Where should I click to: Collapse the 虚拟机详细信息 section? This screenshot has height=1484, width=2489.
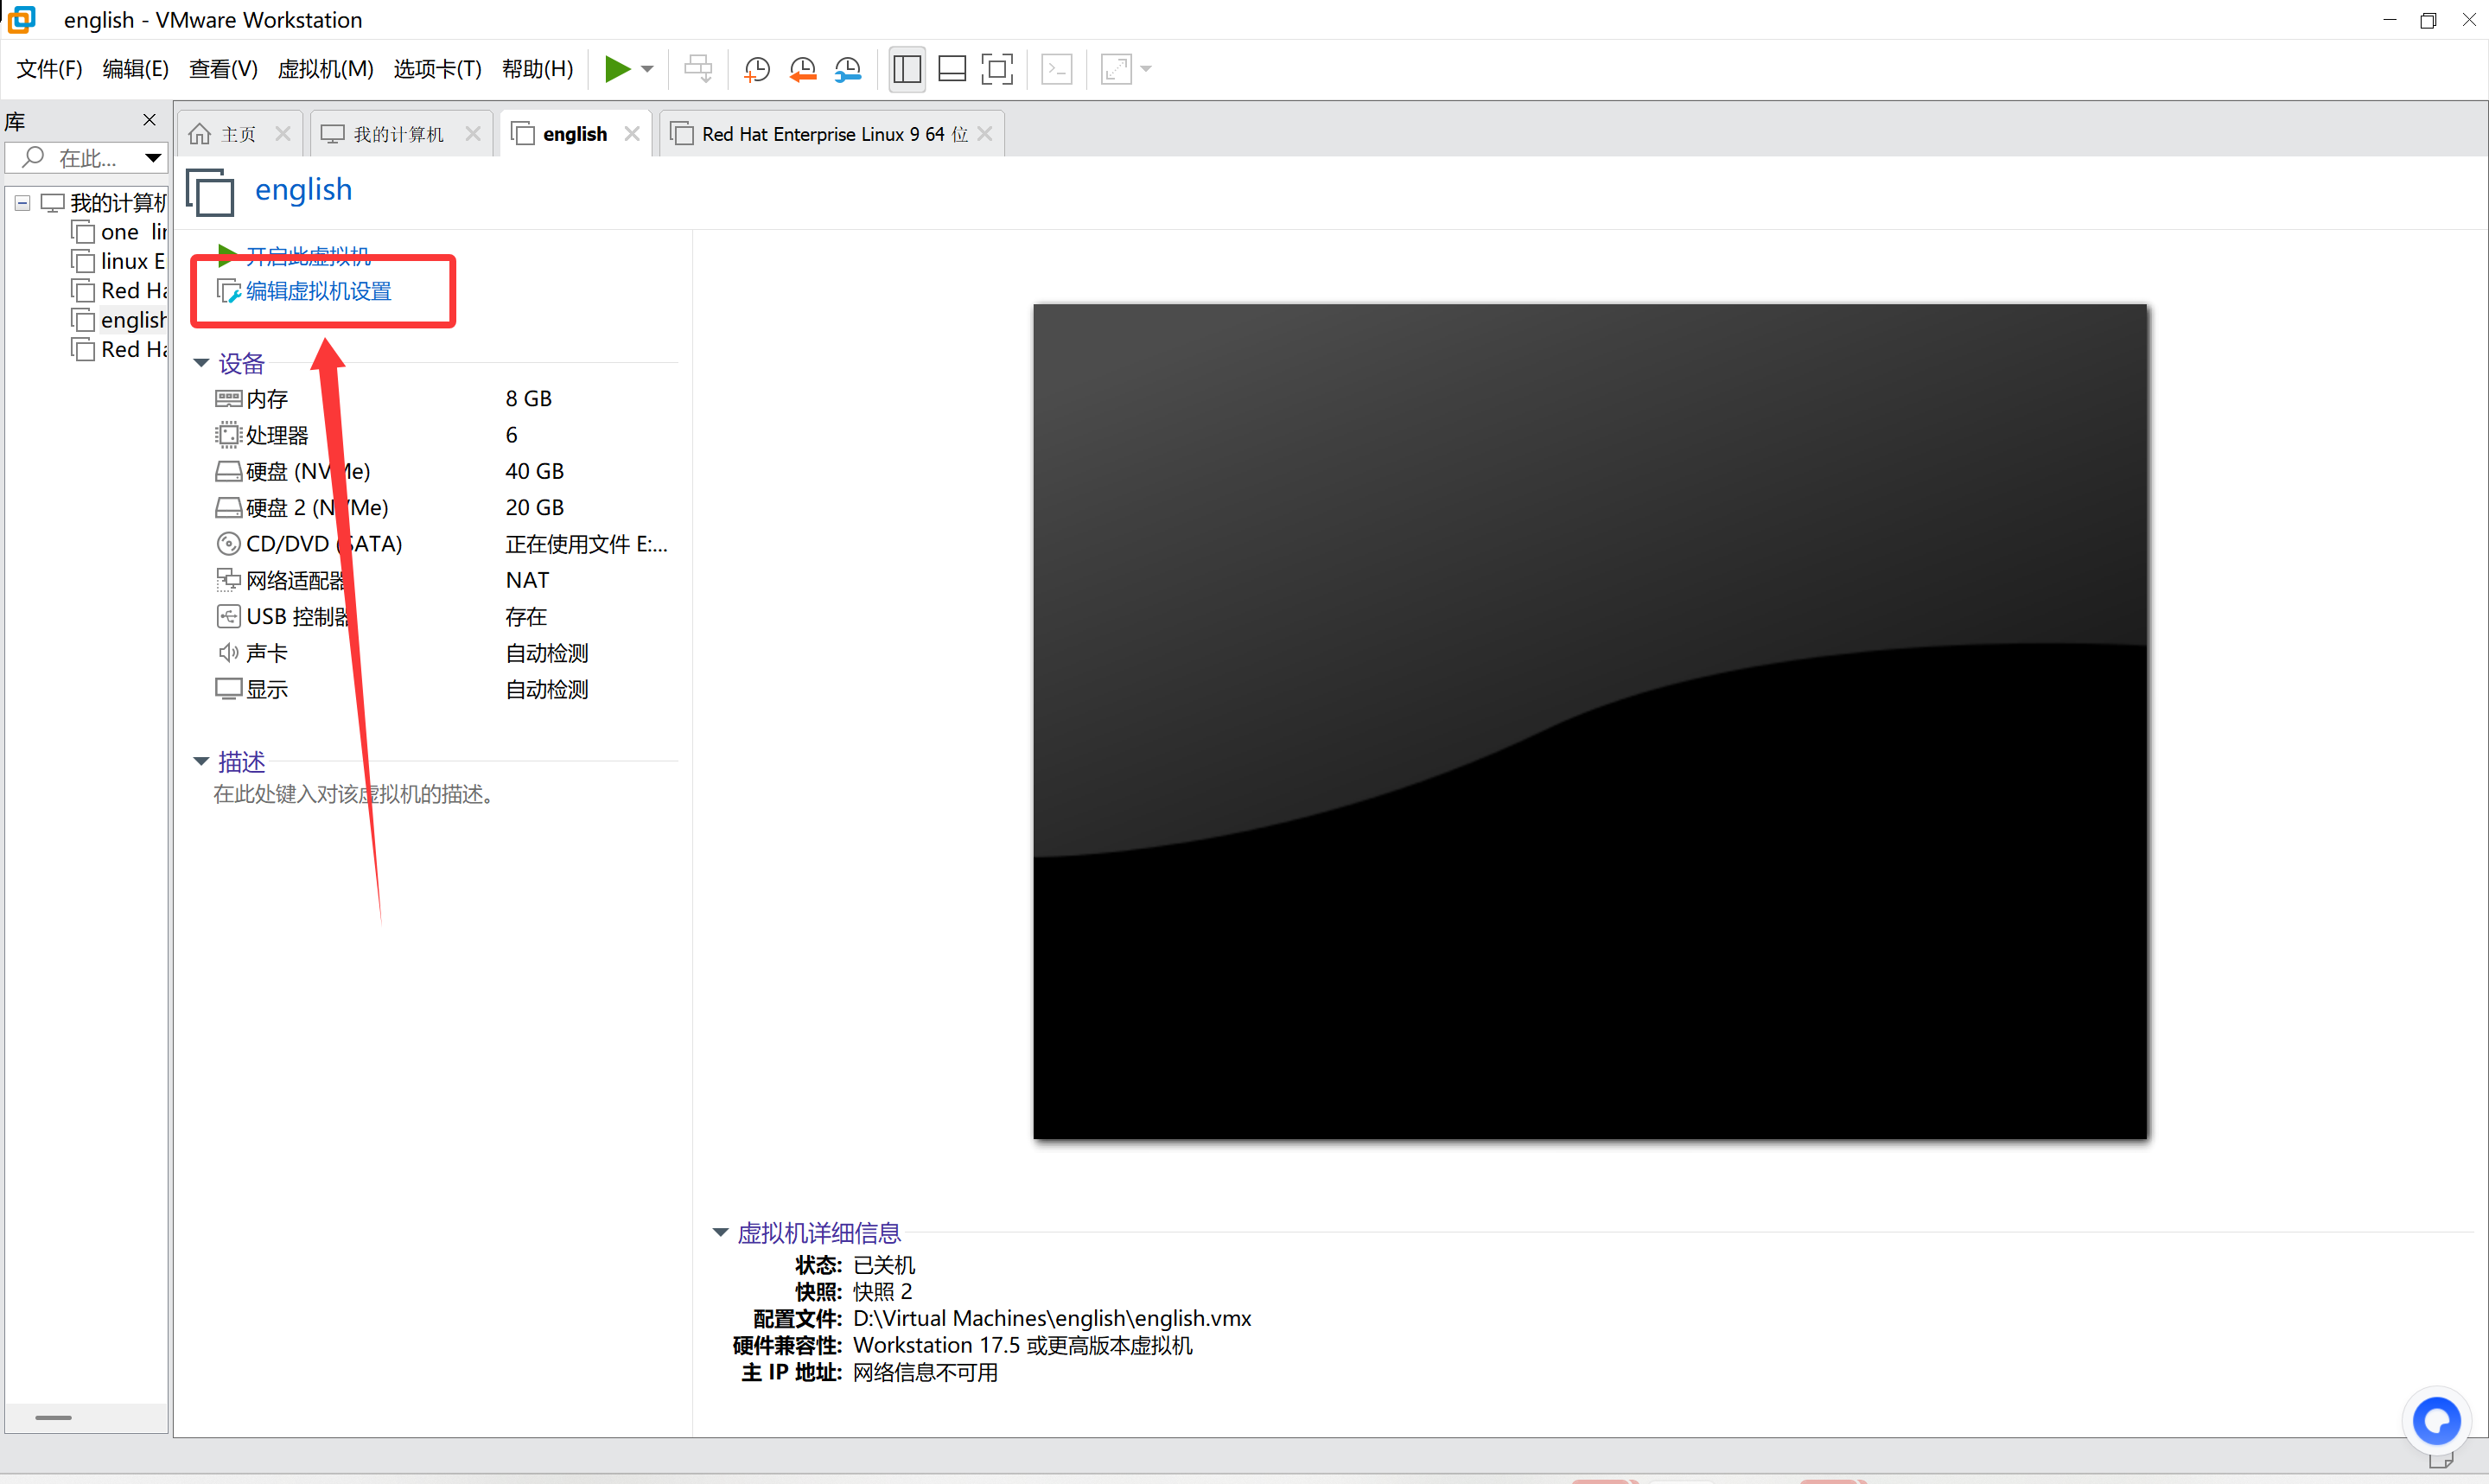tap(720, 1233)
